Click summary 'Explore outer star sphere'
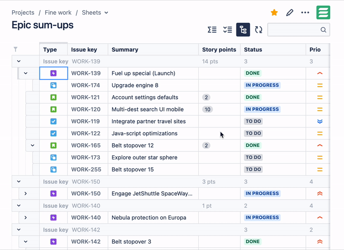344x250 pixels. point(144,157)
